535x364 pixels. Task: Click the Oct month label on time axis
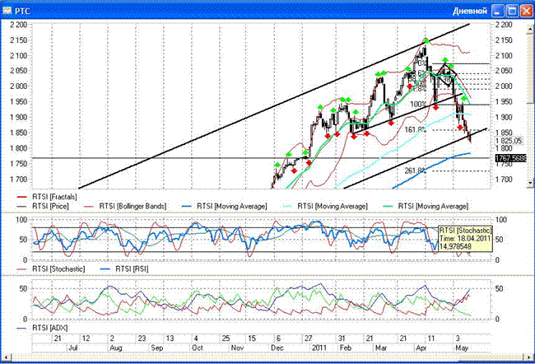pos(198,348)
